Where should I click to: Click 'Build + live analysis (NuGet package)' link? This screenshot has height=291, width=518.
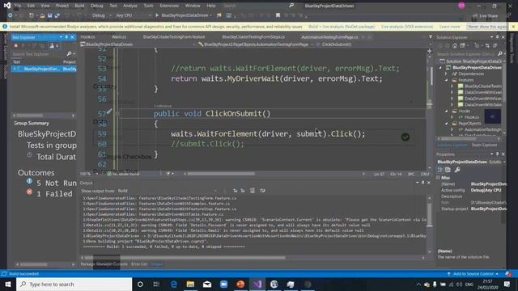(342, 27)
